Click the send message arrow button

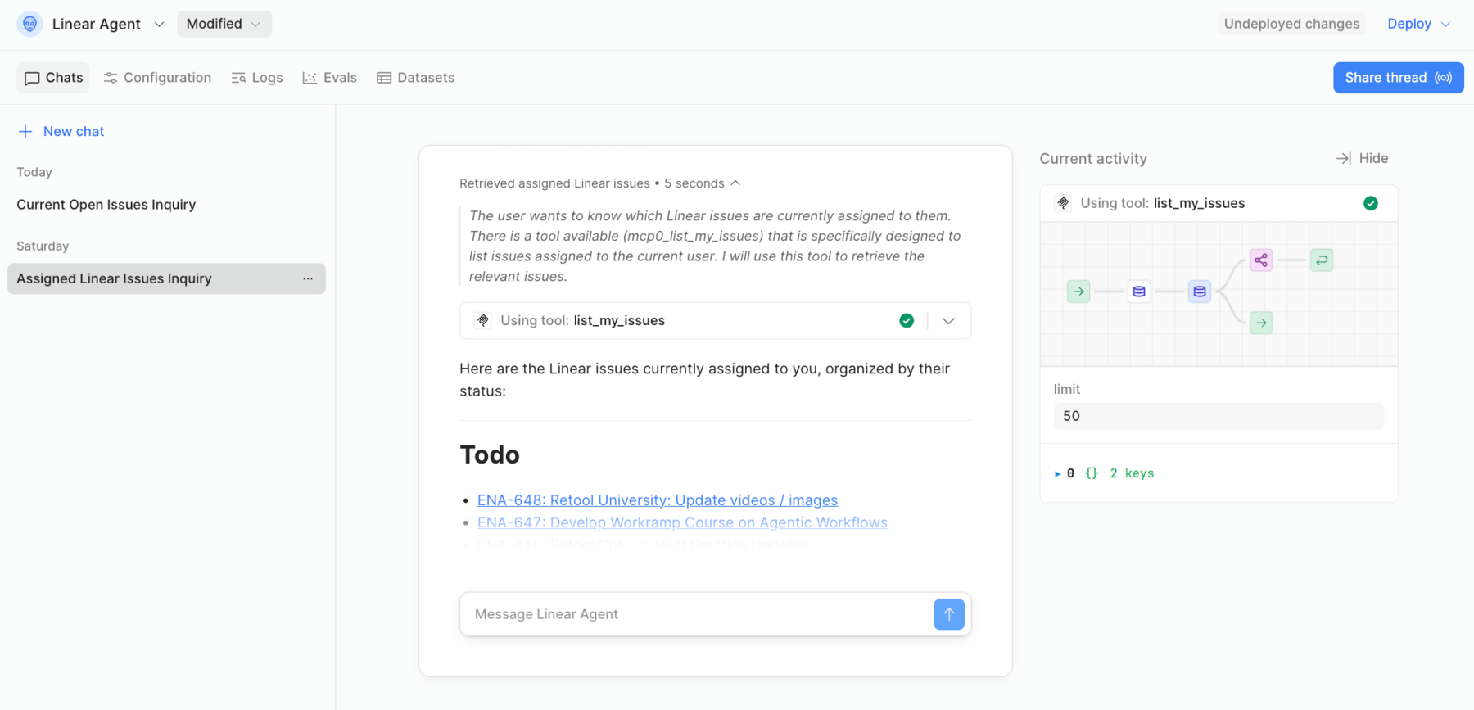(948, 614)
